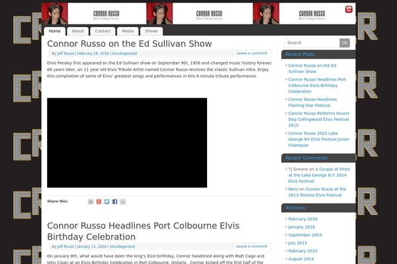Leave a comment on Ed Sullivan post
397x264 pixels.
(251, 53)
